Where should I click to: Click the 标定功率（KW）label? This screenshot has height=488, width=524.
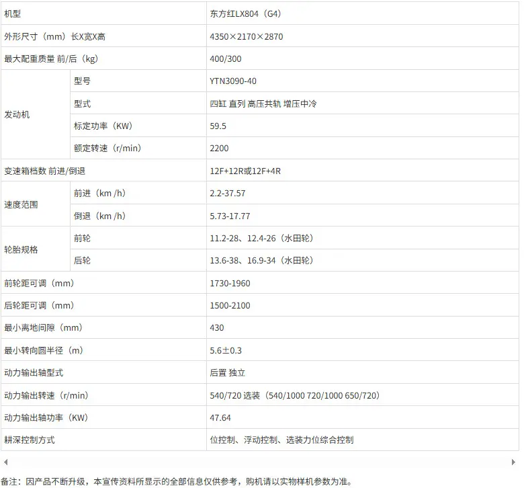pyautogui.click(x=103, y=126)
